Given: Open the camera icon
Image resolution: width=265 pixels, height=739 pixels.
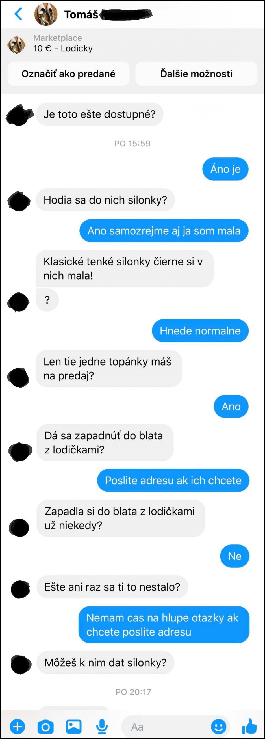Looking at the screenshot, I should (x=45, y=727).
